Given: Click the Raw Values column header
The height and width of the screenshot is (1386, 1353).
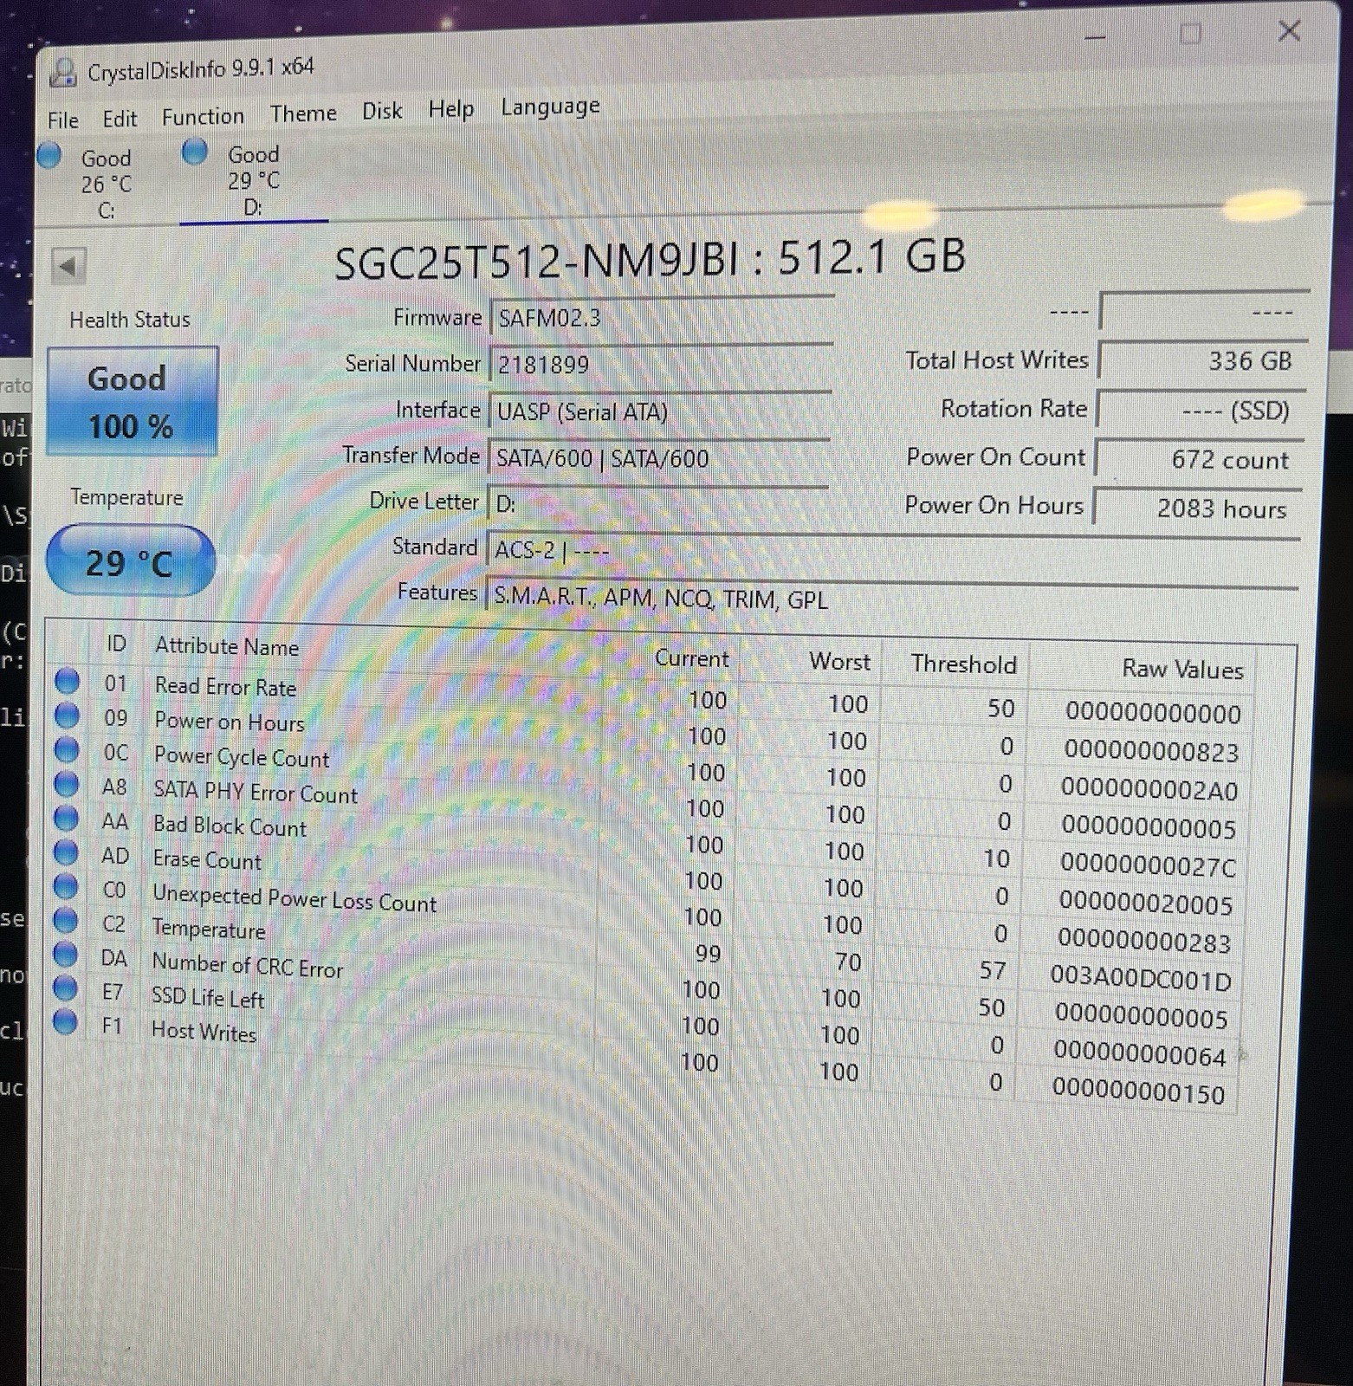Looking at the screenshot, I should (x=1182, y=669).
